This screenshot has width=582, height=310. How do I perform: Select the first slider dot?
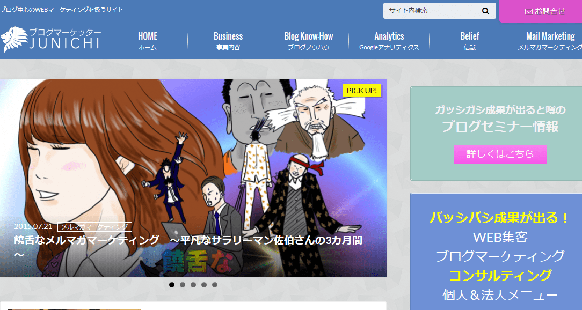(171, 285)
